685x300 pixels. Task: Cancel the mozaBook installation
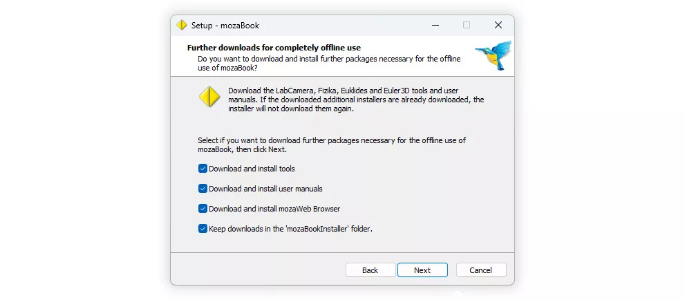(481, 270)
